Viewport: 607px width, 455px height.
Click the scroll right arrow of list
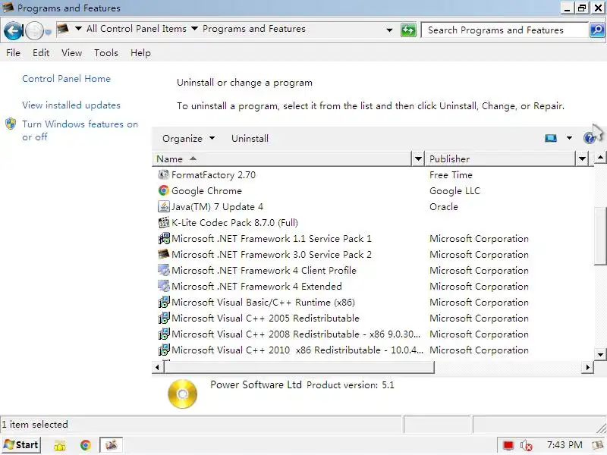tap(587, 367)
